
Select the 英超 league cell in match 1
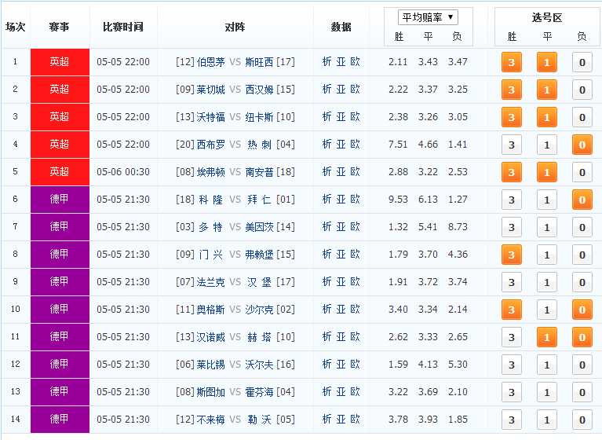tap(60, 62)
